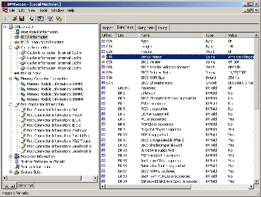Click the tree pane horizontal scrollbar right arrow
The width and height of the screenshot is (261, 197).
point(95,178)
